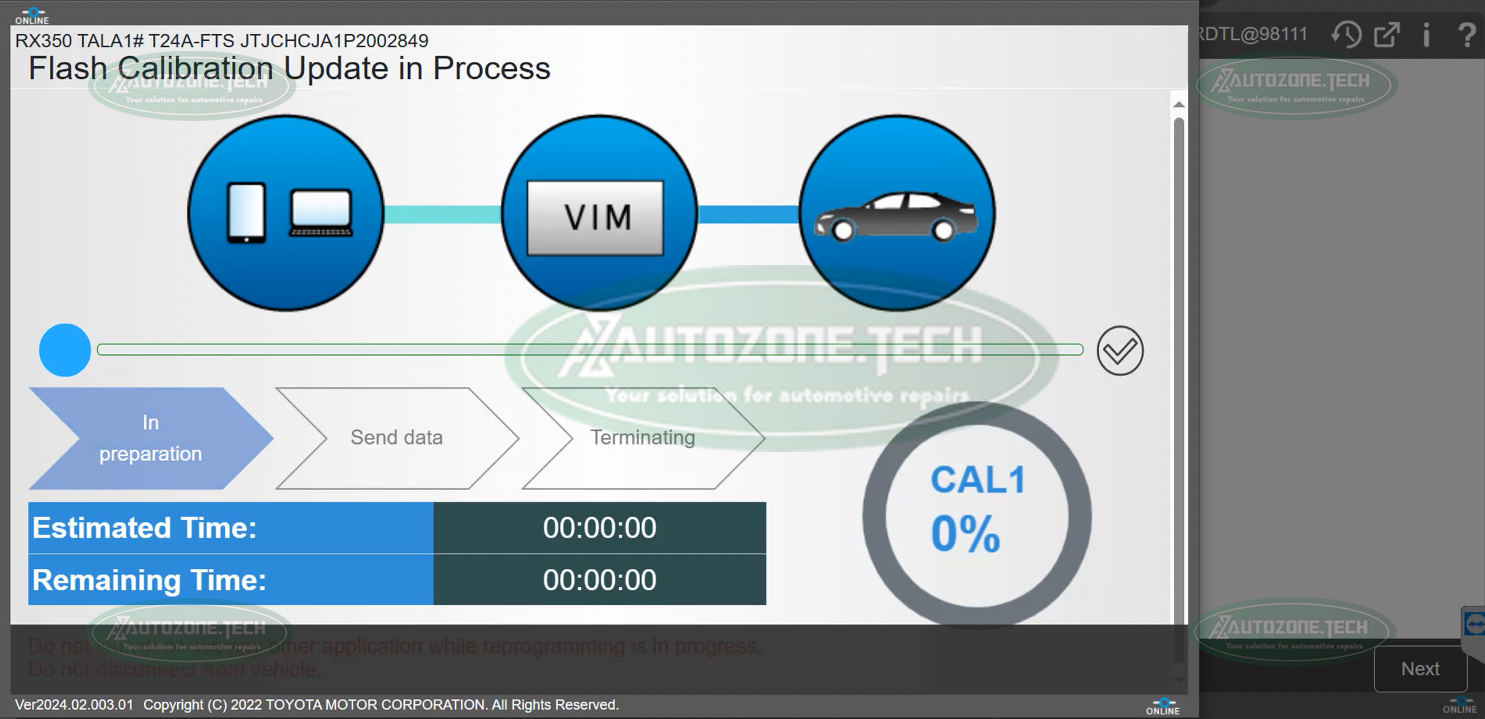Open the history clock icon

point(1346,35)
